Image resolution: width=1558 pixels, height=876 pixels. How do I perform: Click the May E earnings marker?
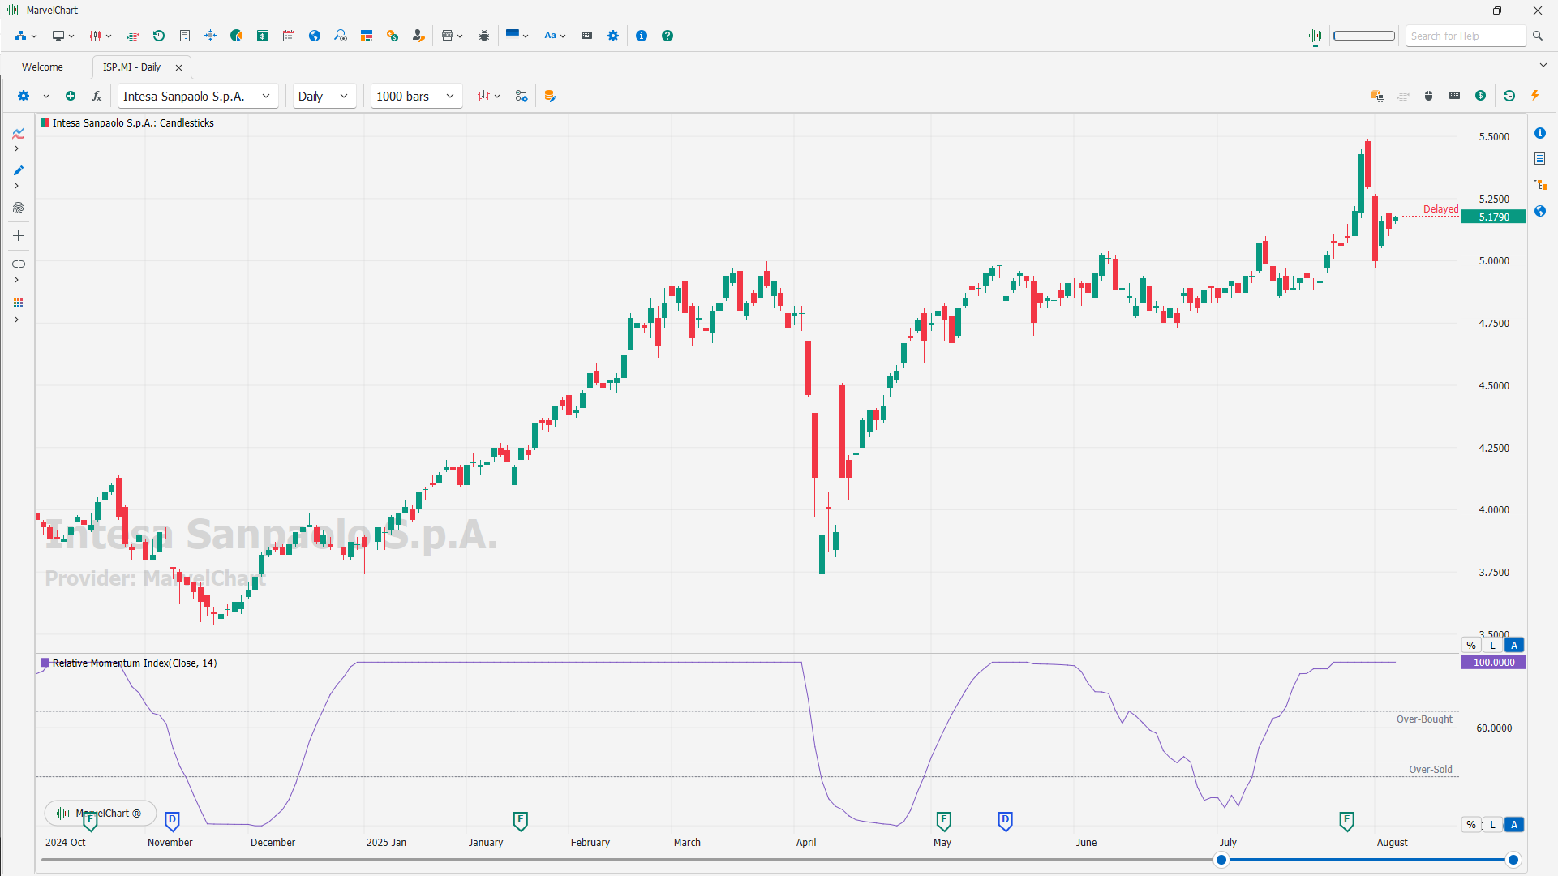click(943, 821)
